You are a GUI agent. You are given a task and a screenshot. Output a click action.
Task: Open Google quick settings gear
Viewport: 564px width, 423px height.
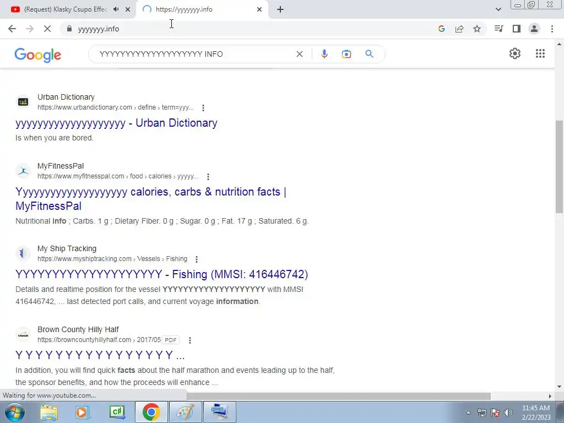coord(515,53)
